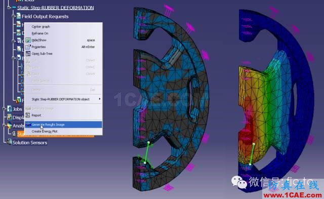Select Static Step-RUBBER DEFORMATION tree node
The height and width of the screenshot is (199, 324).
[55, 8]
